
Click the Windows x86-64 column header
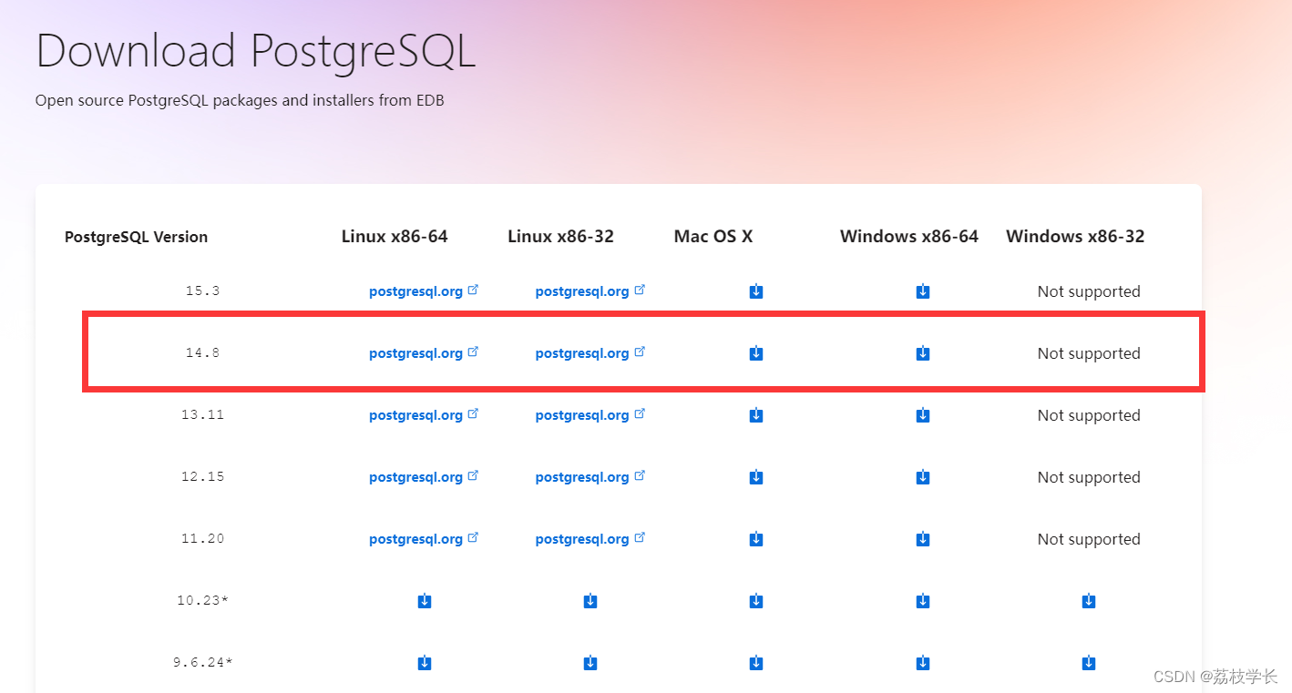click(909, 237)
